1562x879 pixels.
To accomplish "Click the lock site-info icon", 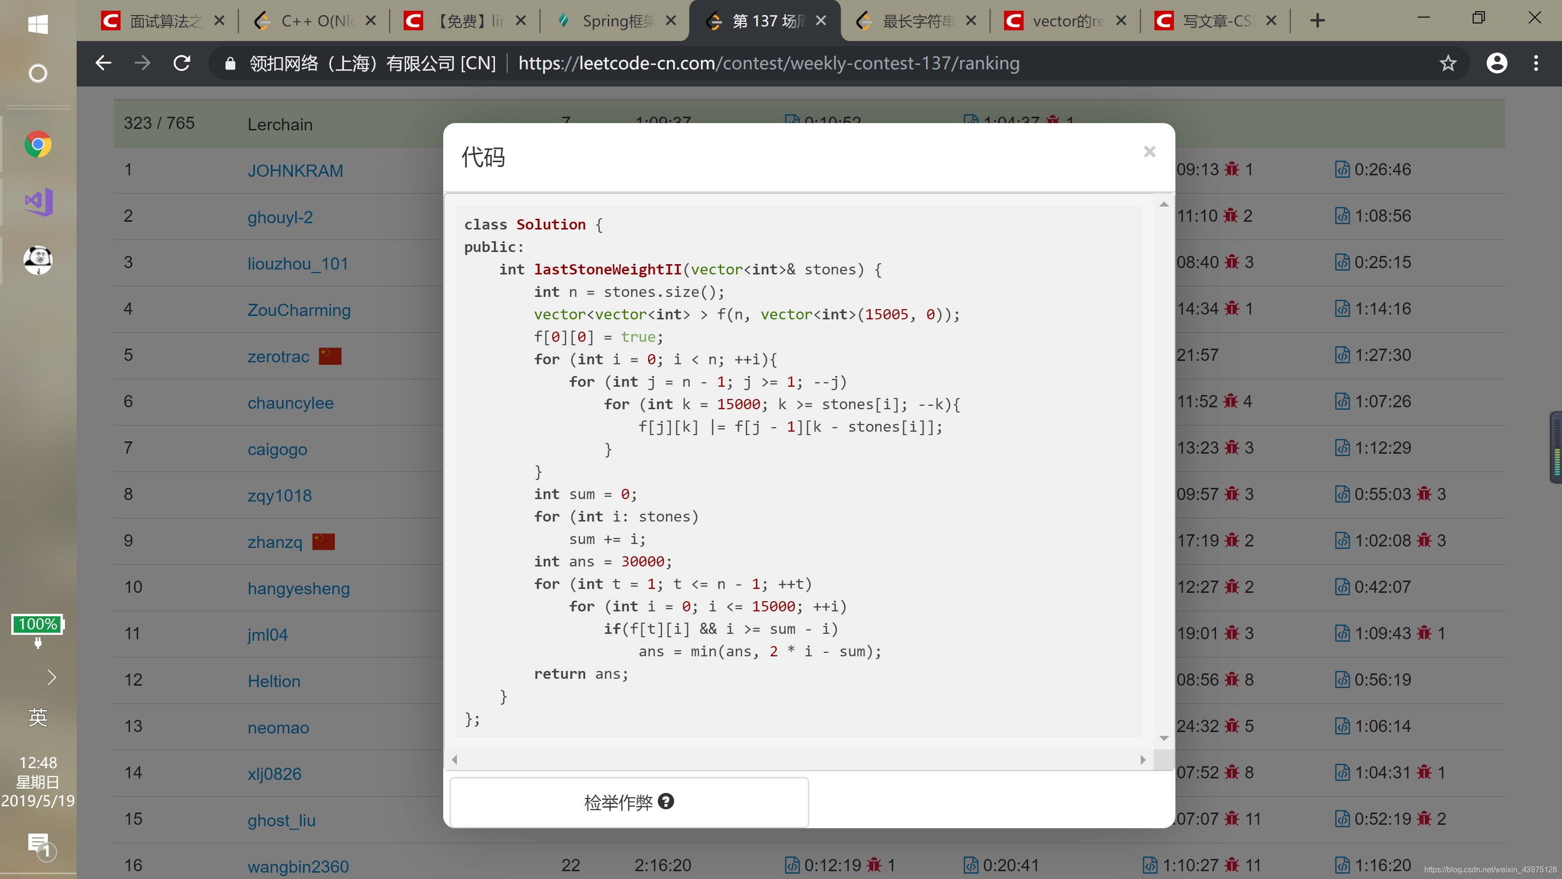I will (x=230, y=63).
